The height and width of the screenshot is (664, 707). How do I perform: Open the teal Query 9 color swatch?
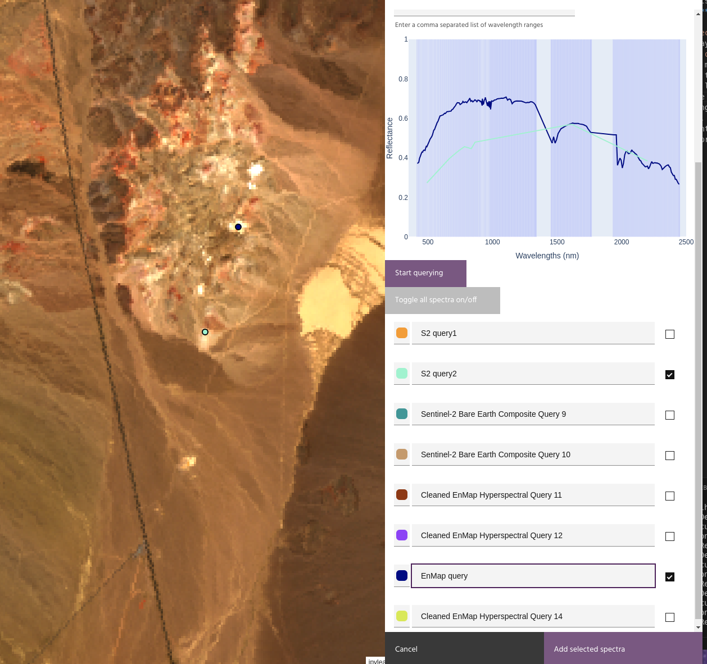(402, 414)
